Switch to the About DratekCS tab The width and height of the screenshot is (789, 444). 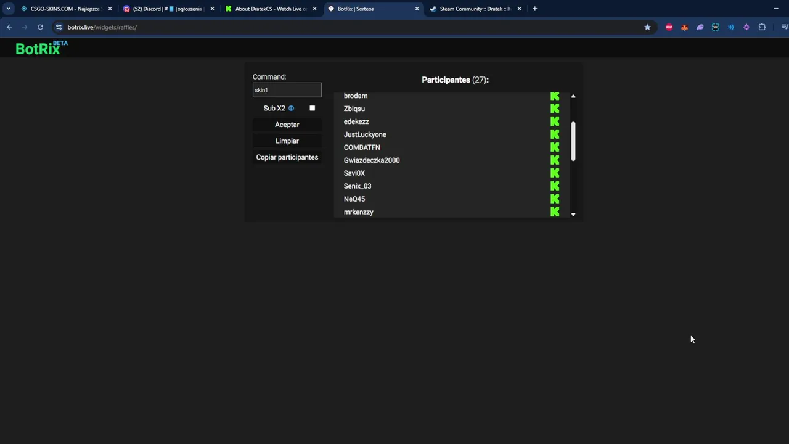270,9
